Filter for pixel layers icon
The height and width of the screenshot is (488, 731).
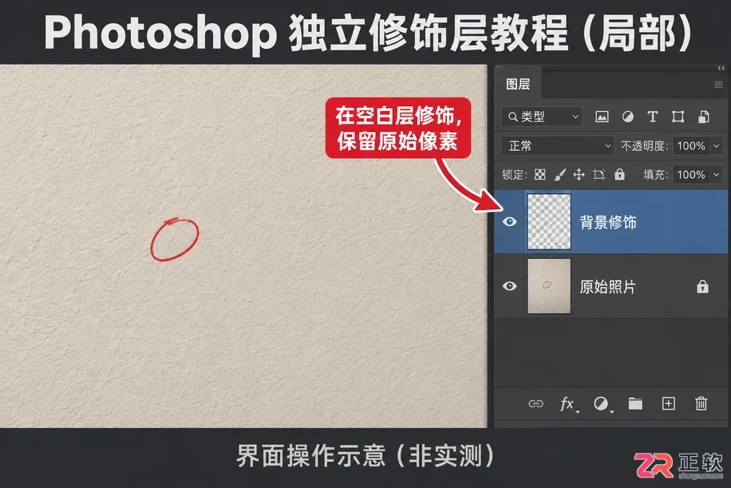point(602,117)
